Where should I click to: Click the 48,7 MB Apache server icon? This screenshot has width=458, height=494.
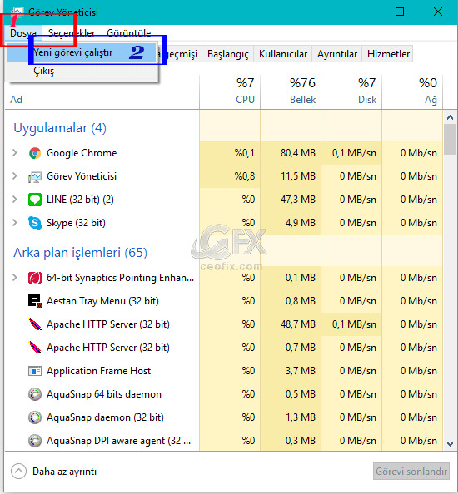(35, 324)
